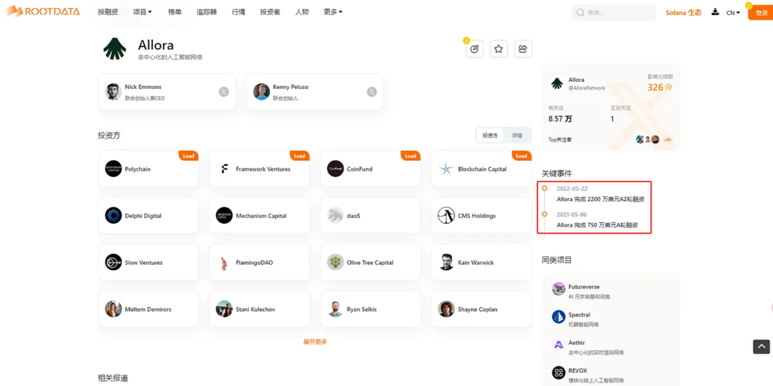Click the share icon button
The width and height of the screenshot is (773, 386).
(x=523, y=49)
